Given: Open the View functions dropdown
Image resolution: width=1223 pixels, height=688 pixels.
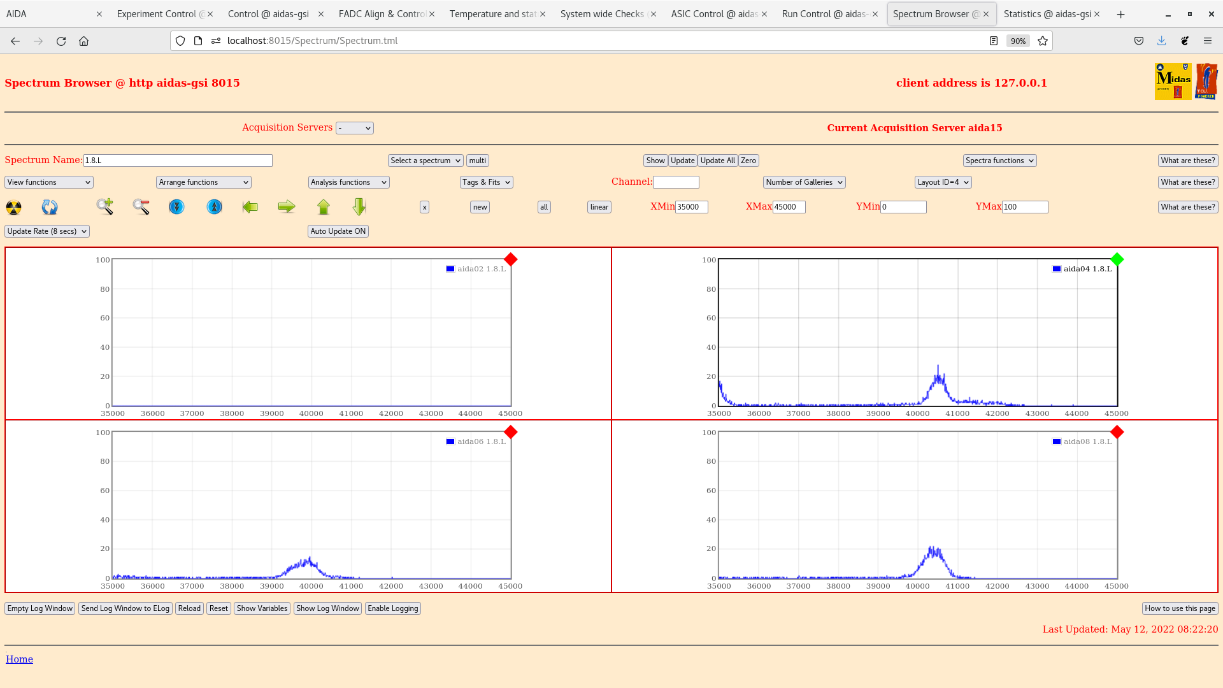Looking at the screenshot, I should (49, 182).
